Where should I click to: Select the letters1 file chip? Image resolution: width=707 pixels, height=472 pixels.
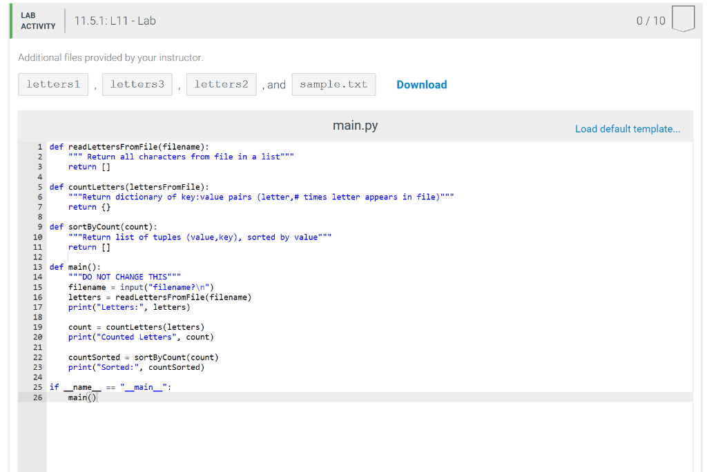[x=53, y=84]
